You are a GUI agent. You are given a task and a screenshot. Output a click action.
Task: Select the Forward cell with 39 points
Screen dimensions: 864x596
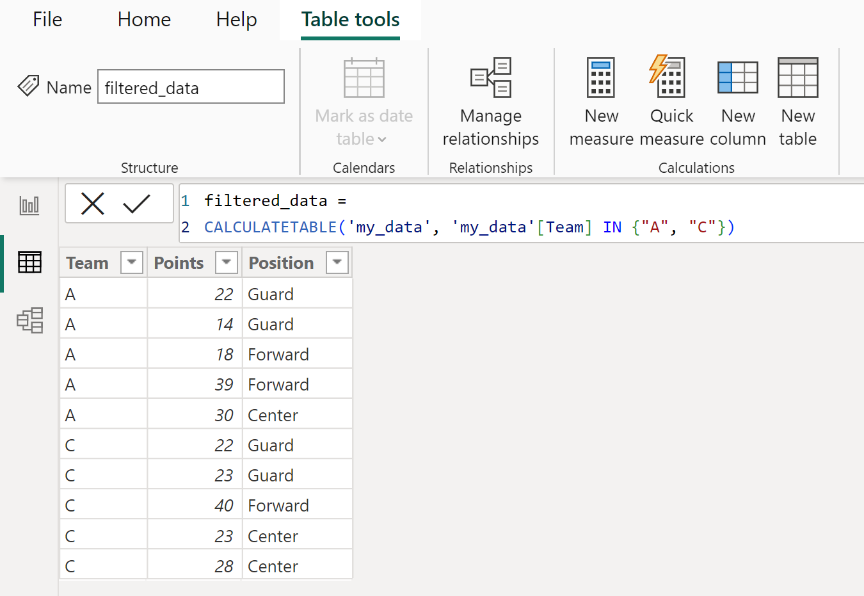297,385
